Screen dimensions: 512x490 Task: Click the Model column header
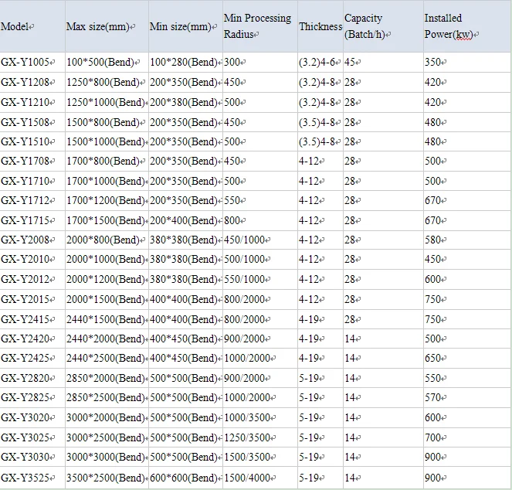pos(17,27)
